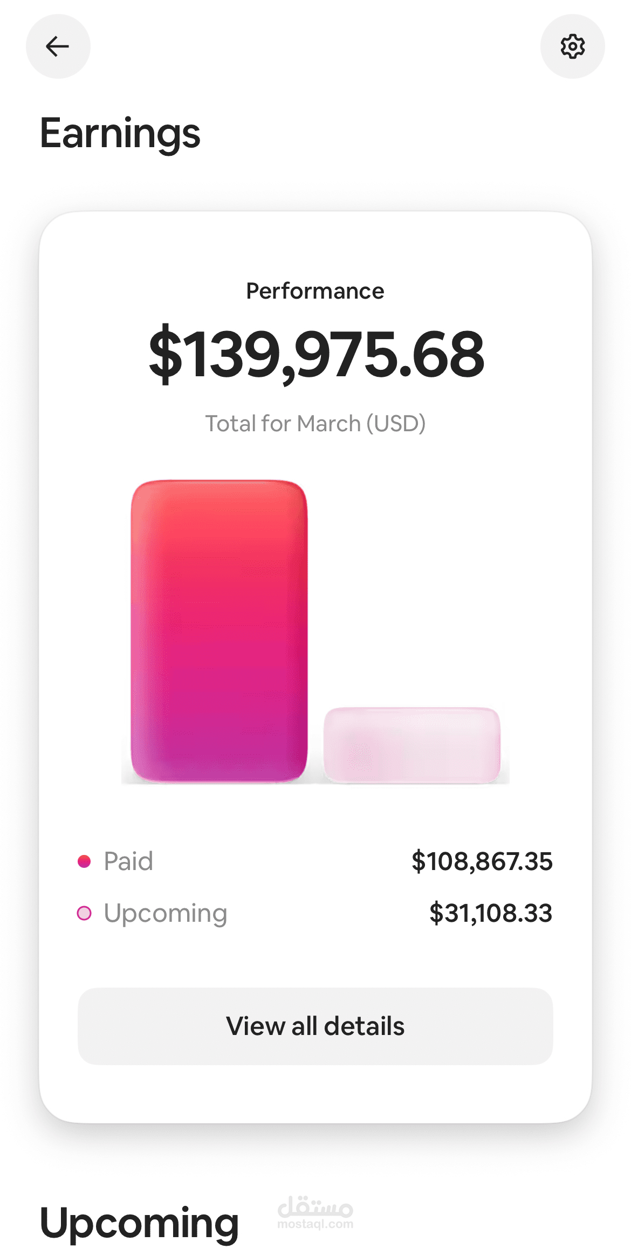Tap the $108,867.35 paid amount
Image resolution: width=631 pixels, height=1256 pixels.
point(482,861)
